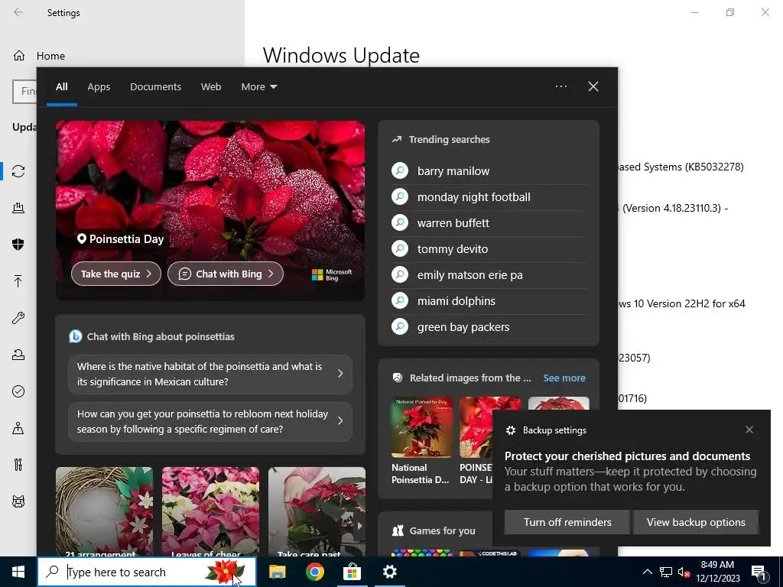Search trending green bay packers
The image size is (783, 587).
click(489, 327)
